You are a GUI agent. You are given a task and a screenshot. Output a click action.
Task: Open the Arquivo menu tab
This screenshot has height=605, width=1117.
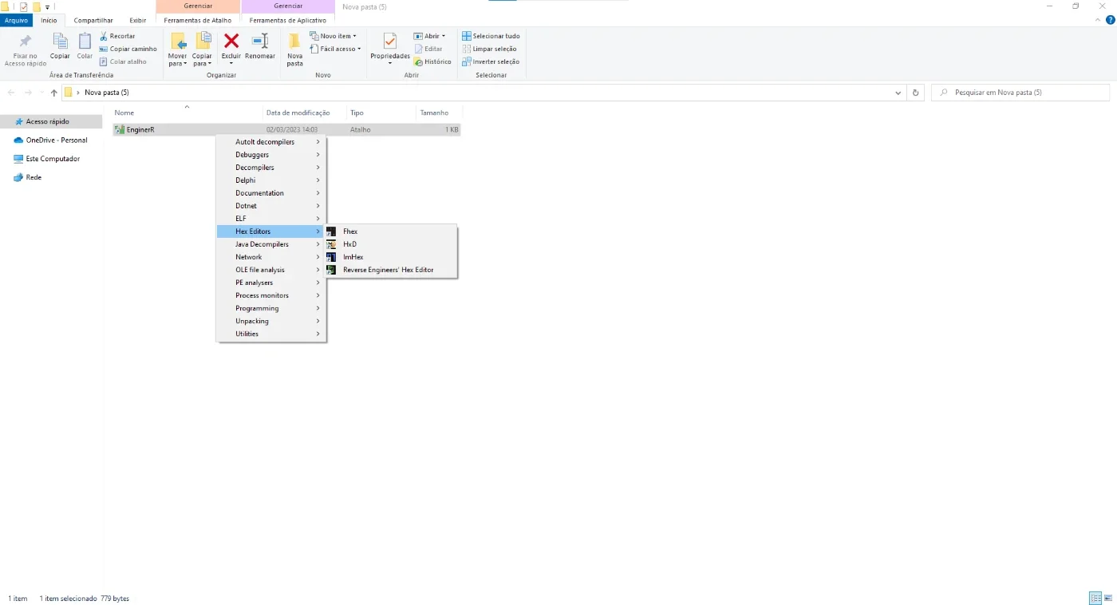[16, 20]
